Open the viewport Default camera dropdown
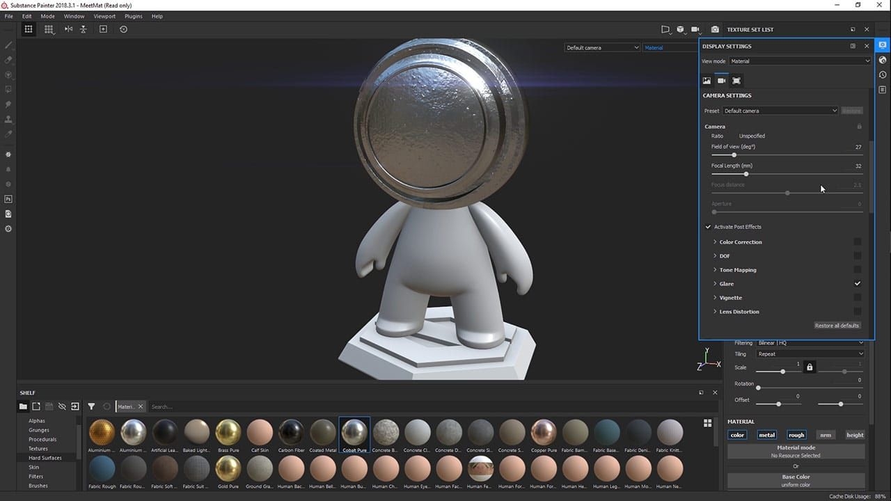This screenshot has height=501, width=891. (602, 48)
